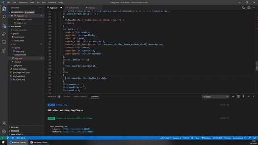This screenshot has width=258, height=145.
Task: Click the errors and warnings status item
Action: (x=21, y=138)
